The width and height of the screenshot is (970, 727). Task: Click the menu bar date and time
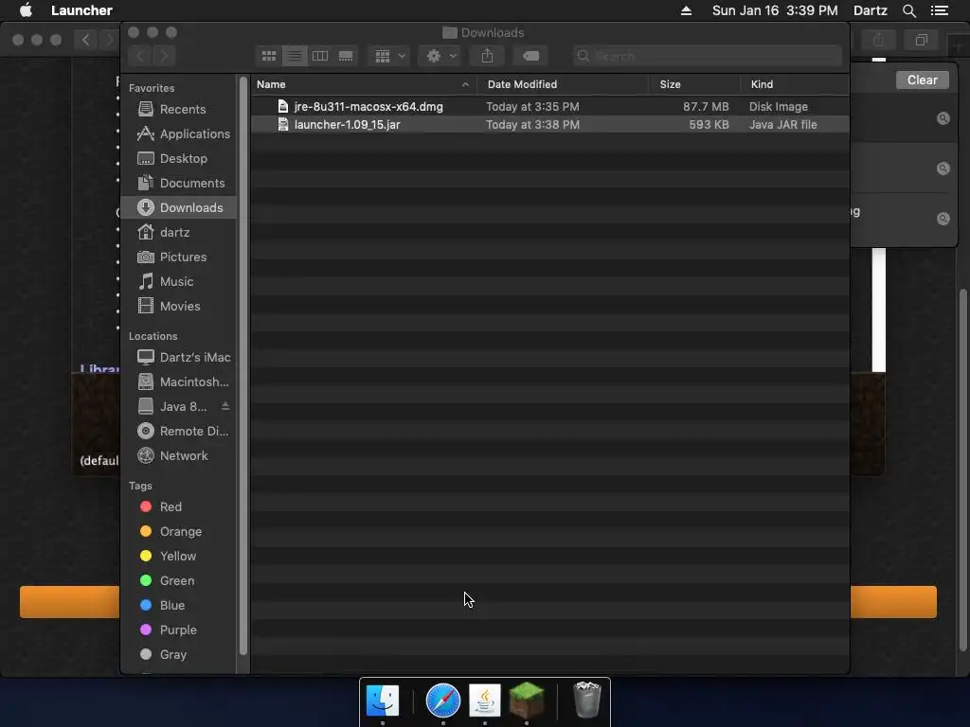click(x=775, y=10)
